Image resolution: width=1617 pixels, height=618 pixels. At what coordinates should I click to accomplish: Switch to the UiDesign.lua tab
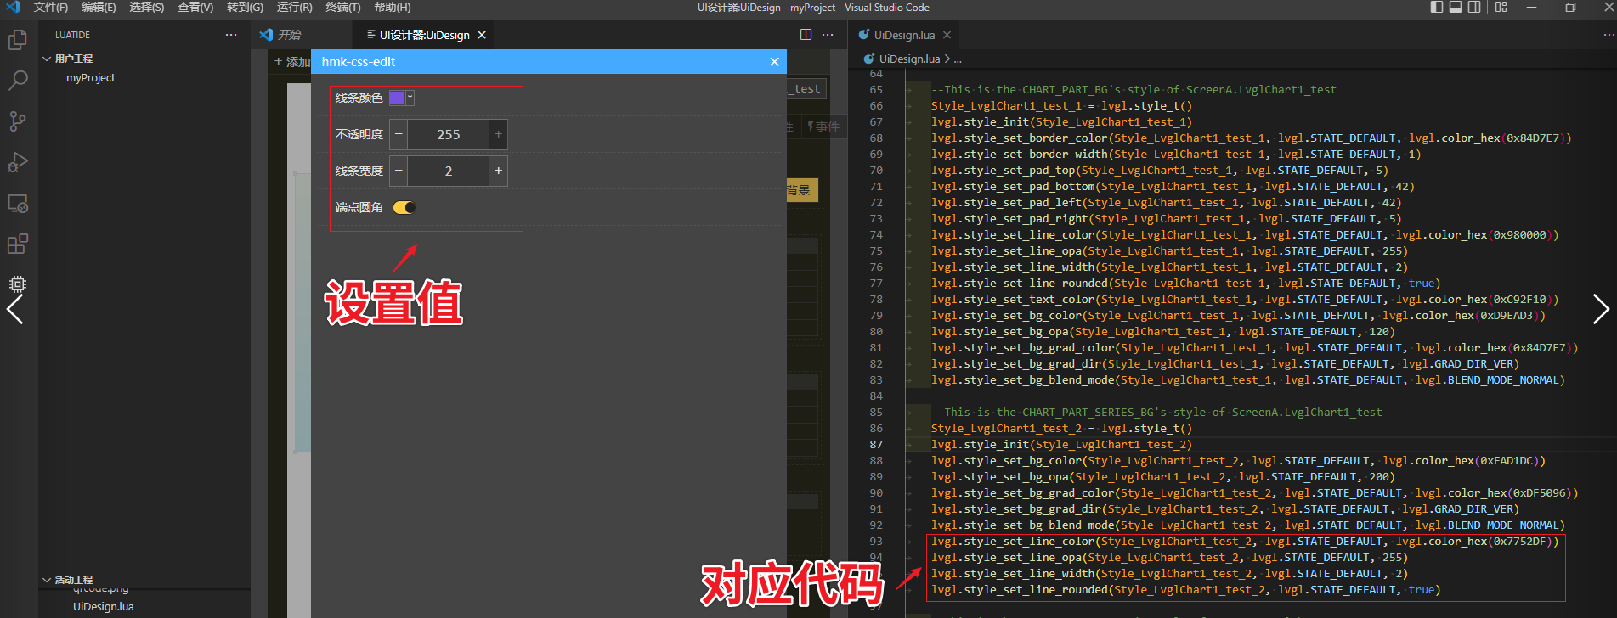903,35
